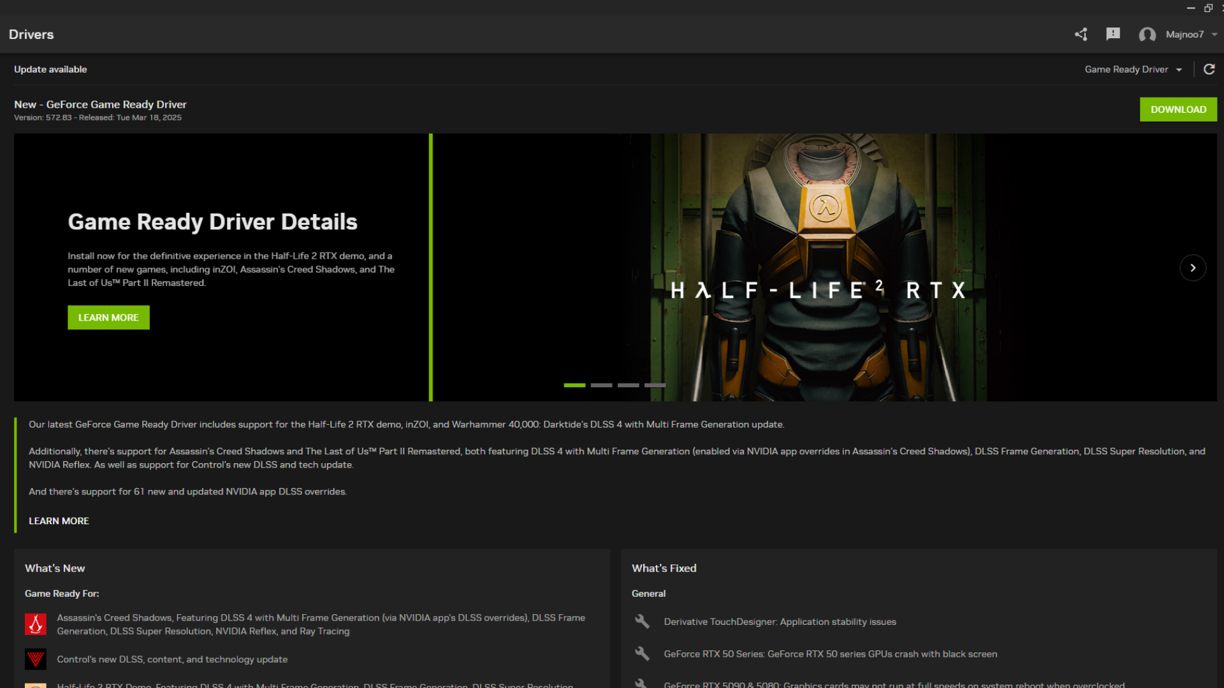Open the Majnoo7 account dropdown arrow
This screenshot has width=1224, height=688.
1214,34
